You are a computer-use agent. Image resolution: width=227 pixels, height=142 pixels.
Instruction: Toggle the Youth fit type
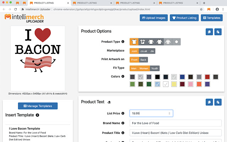point(155,69)
